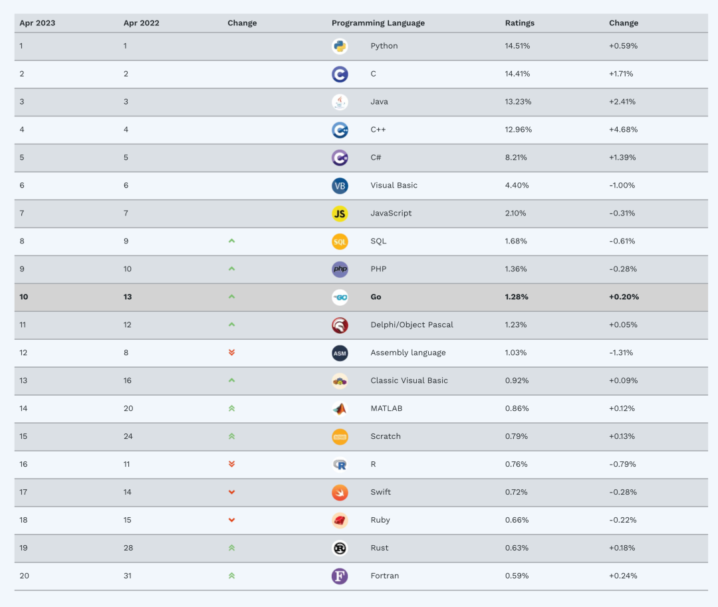The width and height of the screenshot is (718, 607).
Task: Click the Rust gear icon
Action: (340, 548)
